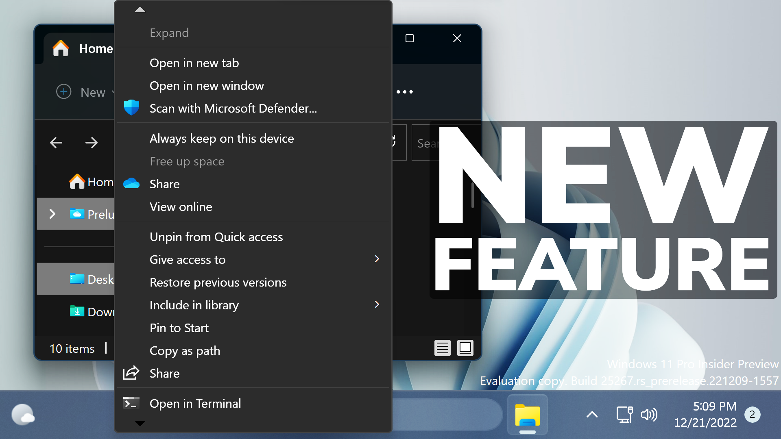This screenshot has width=781, height=439.
Task: Select Open in new tab
Action: pos(194,63)
